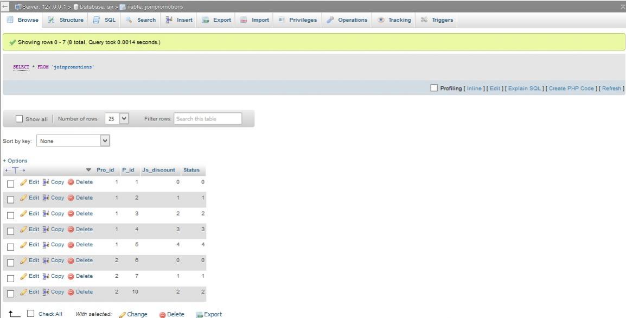Enable the Profiling checkbox

(x=434, y=88)
